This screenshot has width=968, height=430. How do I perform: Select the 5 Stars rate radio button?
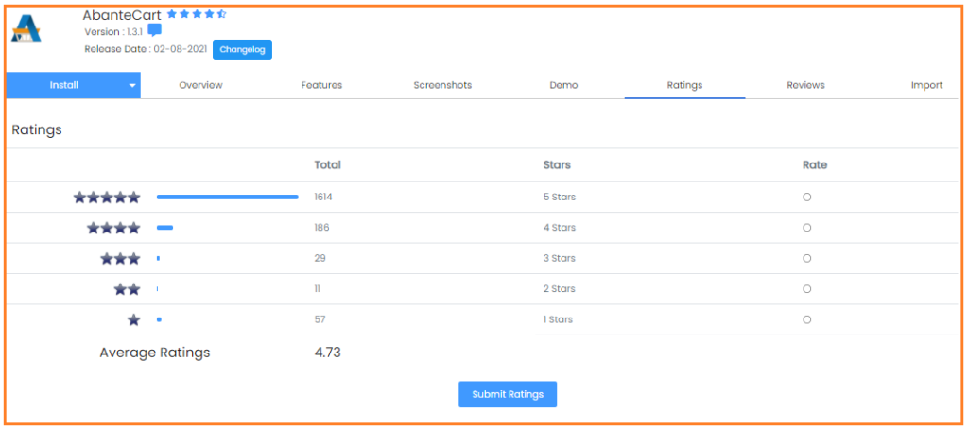click(x=807, y=198)
